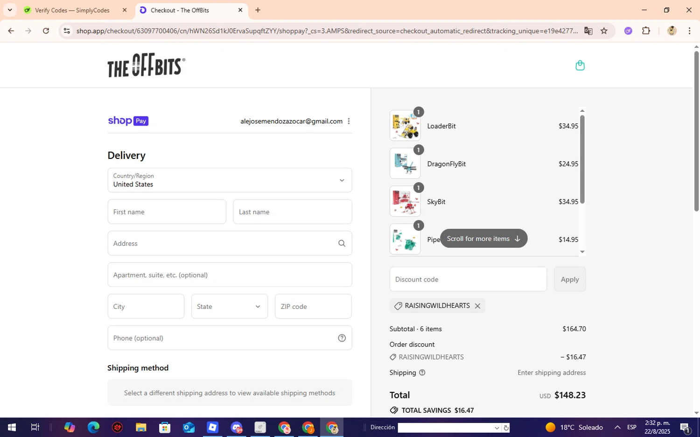Expand the Country/Region dropdown
700x437 pixels.
pos(230,180)
